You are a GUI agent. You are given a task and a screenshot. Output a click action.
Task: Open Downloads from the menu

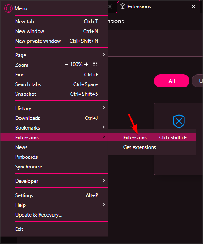(x=54, y=118)
